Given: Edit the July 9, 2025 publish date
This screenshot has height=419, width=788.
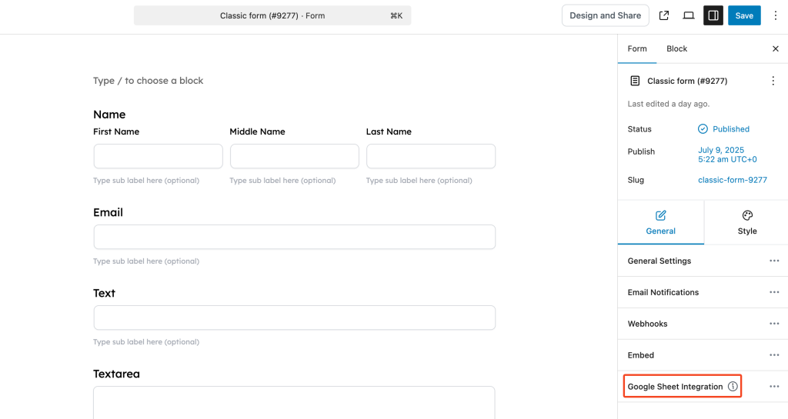Looking at the screenshot, I should [x=727, y=155].
